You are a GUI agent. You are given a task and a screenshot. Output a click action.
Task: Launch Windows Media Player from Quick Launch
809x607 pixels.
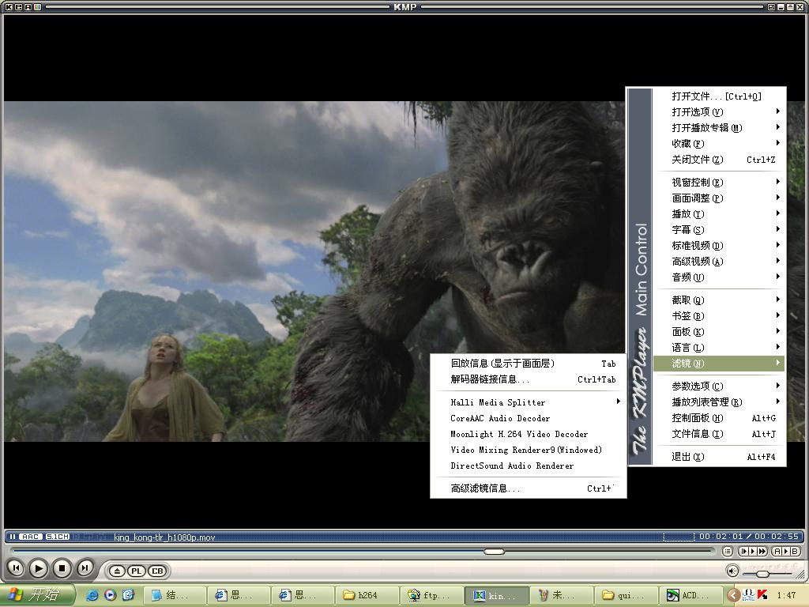tap(111, 595)
